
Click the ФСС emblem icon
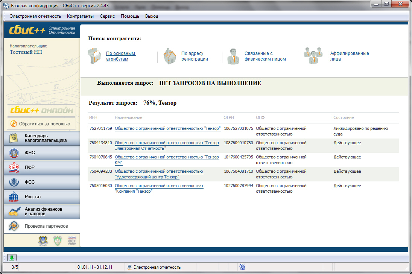tap(14, 182)
